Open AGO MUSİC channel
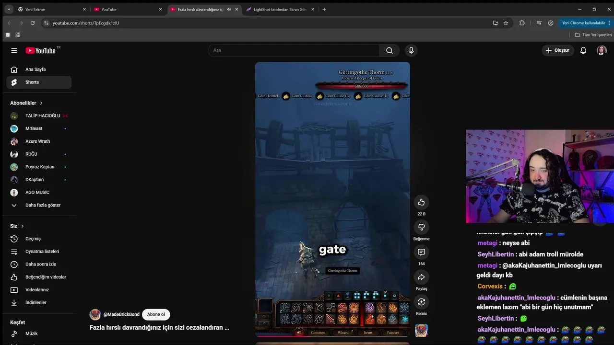Screen dimensions: 614x345 click(x=39, y=192)
